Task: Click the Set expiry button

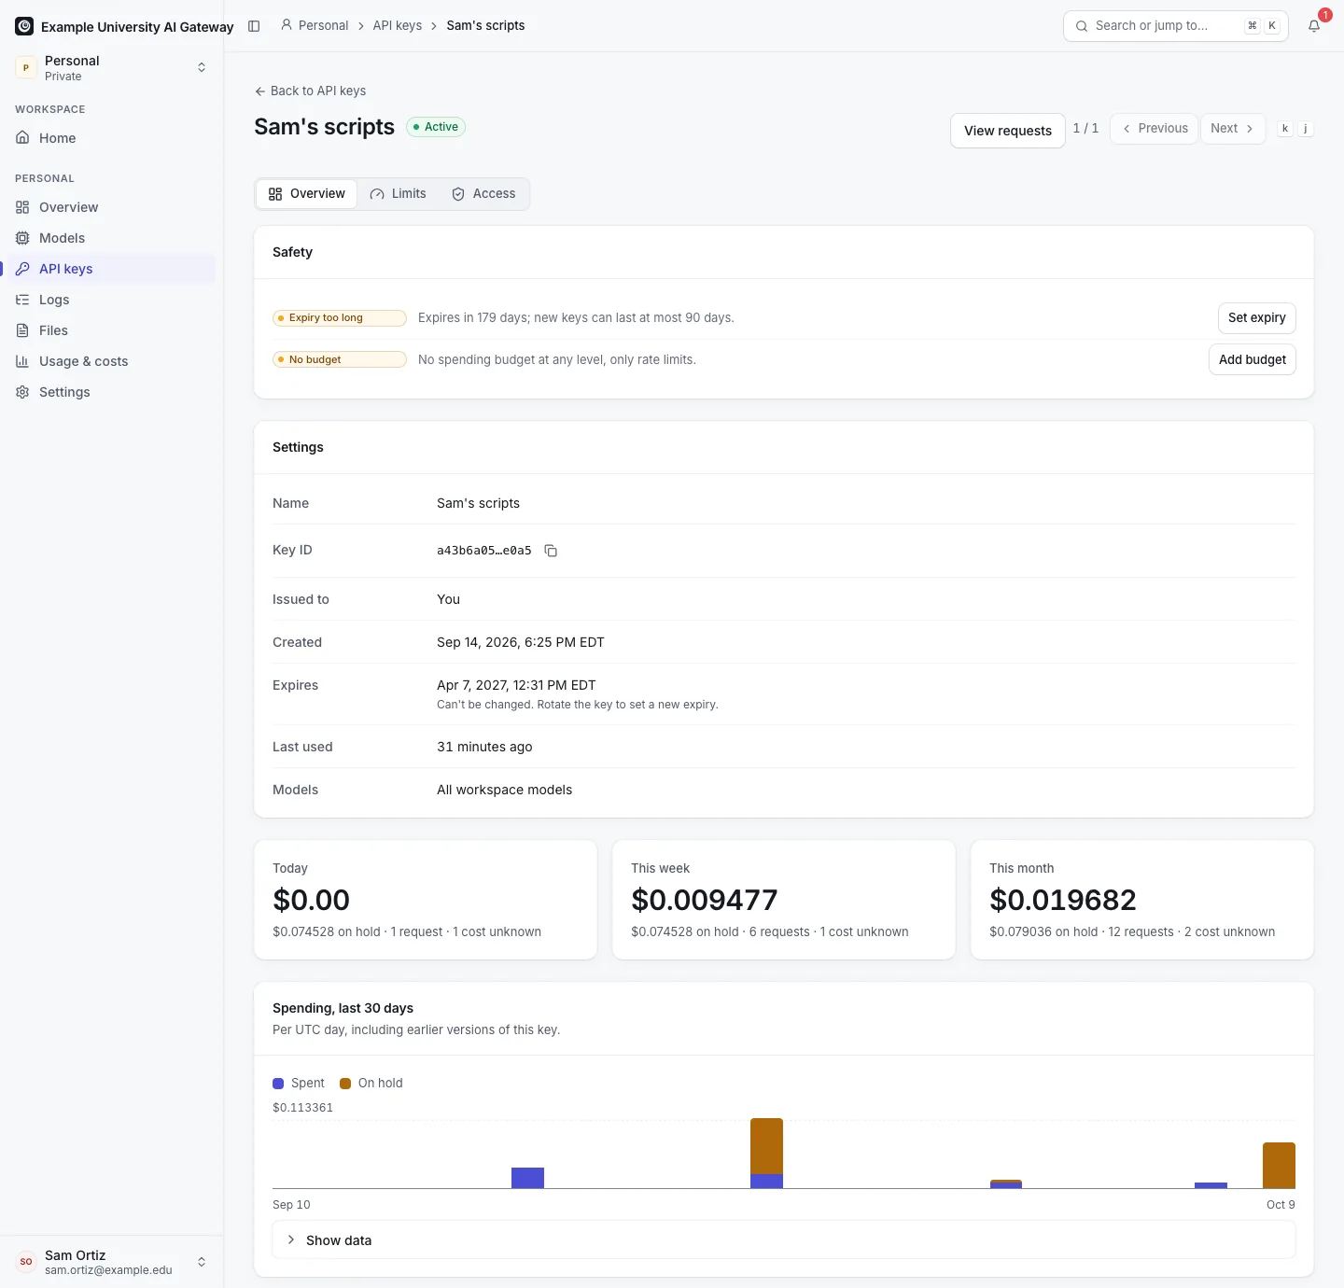Action: point(1257,318)
